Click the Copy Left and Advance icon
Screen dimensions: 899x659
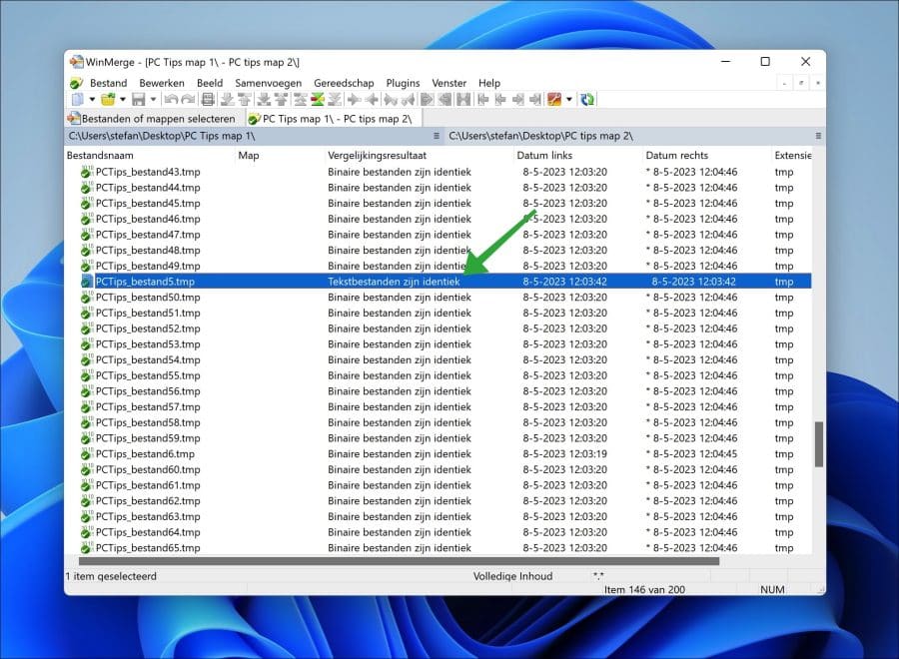[x=409, y=100]
